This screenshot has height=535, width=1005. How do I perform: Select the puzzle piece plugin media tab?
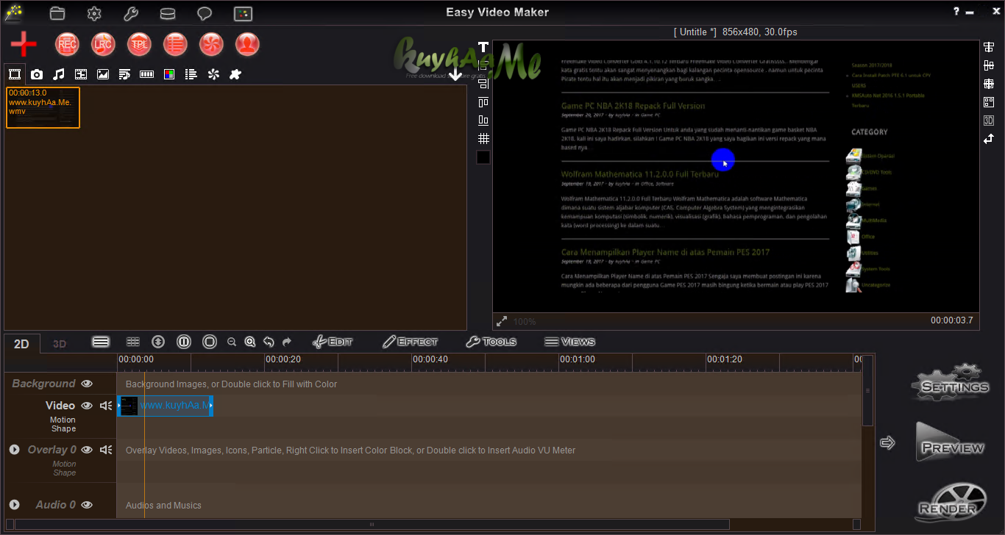pyautogui.click(x=235, y=74)
